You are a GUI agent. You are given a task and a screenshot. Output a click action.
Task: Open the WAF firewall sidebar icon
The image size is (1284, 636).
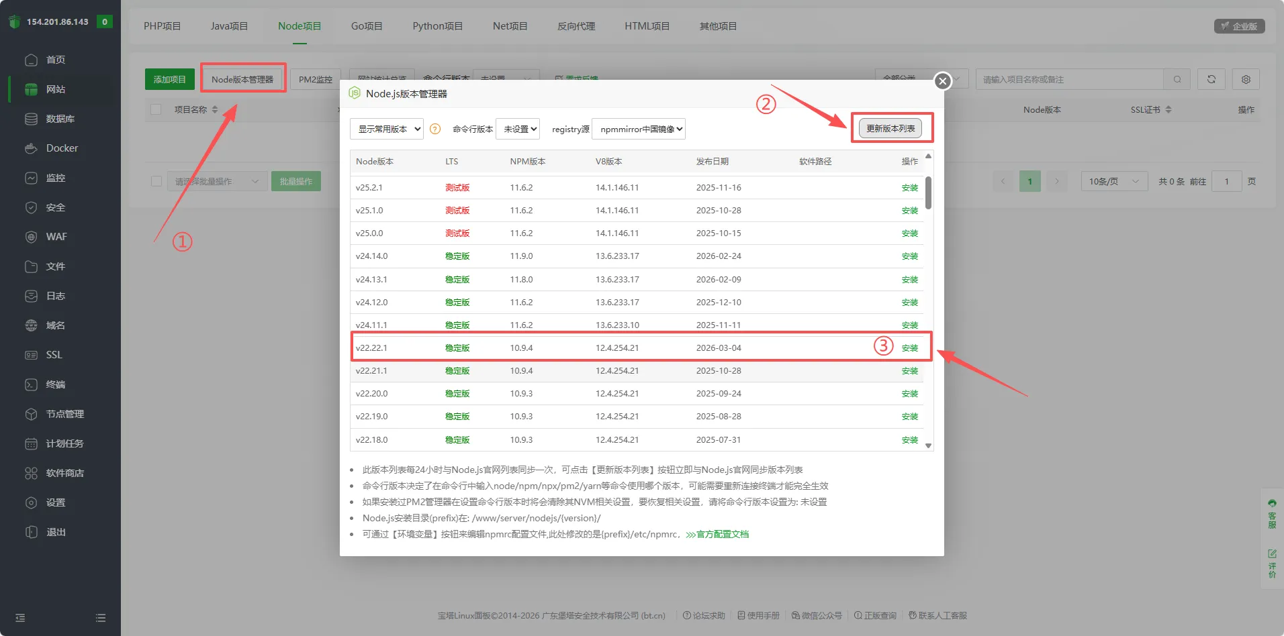point(31,237)
